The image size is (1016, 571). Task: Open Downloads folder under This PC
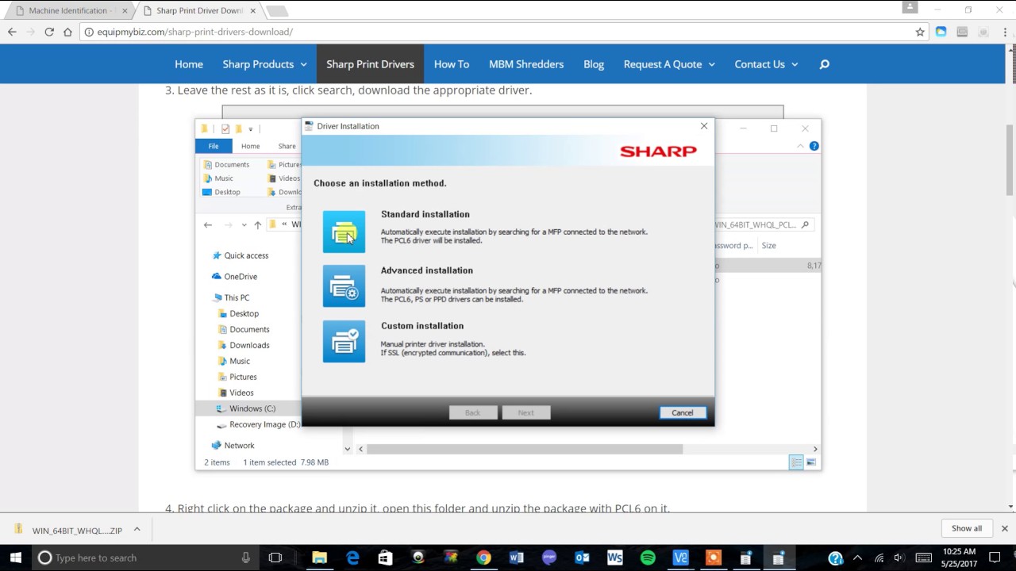tap(244, 345)
